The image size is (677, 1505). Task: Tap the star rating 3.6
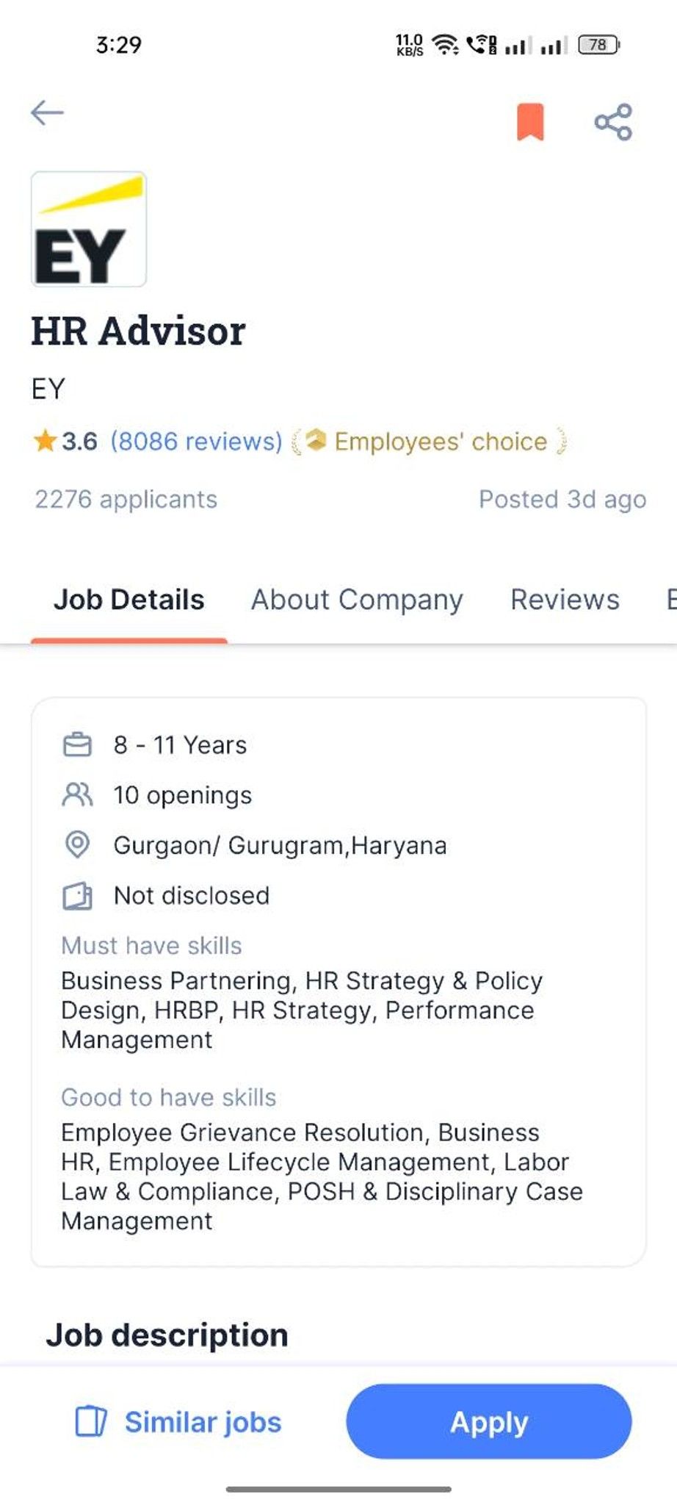coord(65,441)
